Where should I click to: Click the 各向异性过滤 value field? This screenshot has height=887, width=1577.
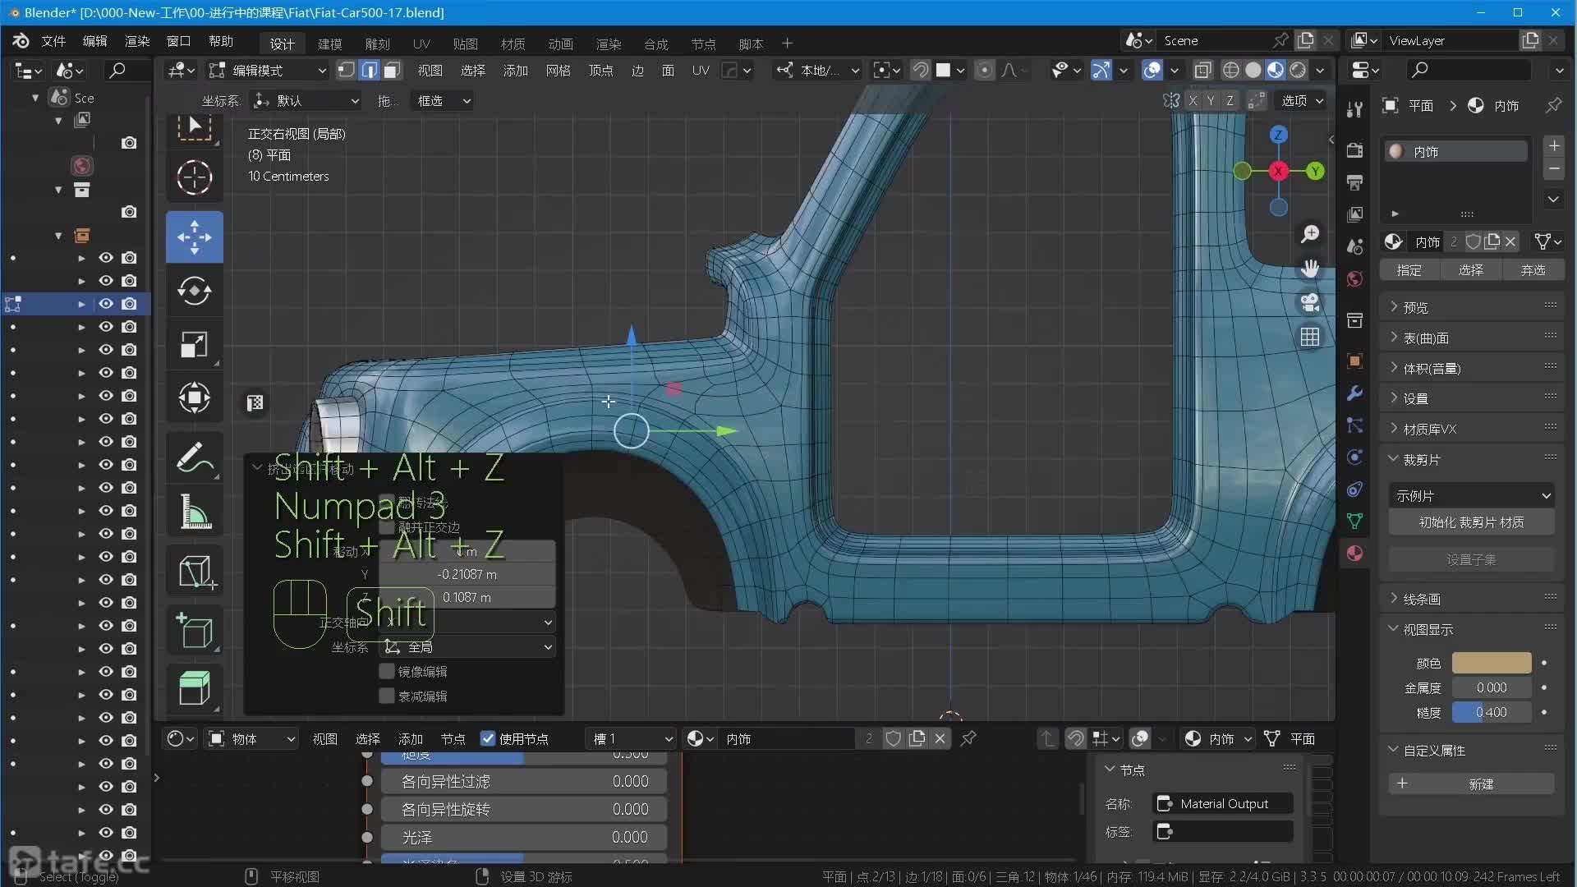524,781
